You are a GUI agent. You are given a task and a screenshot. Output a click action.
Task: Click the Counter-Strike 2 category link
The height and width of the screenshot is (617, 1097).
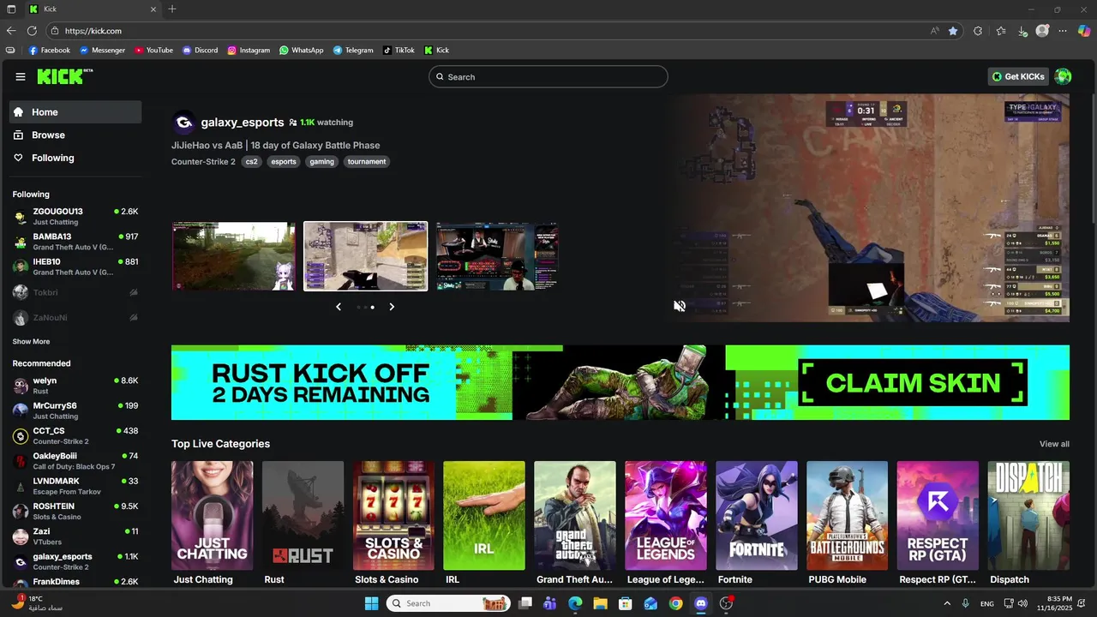(x=203, y=161)
